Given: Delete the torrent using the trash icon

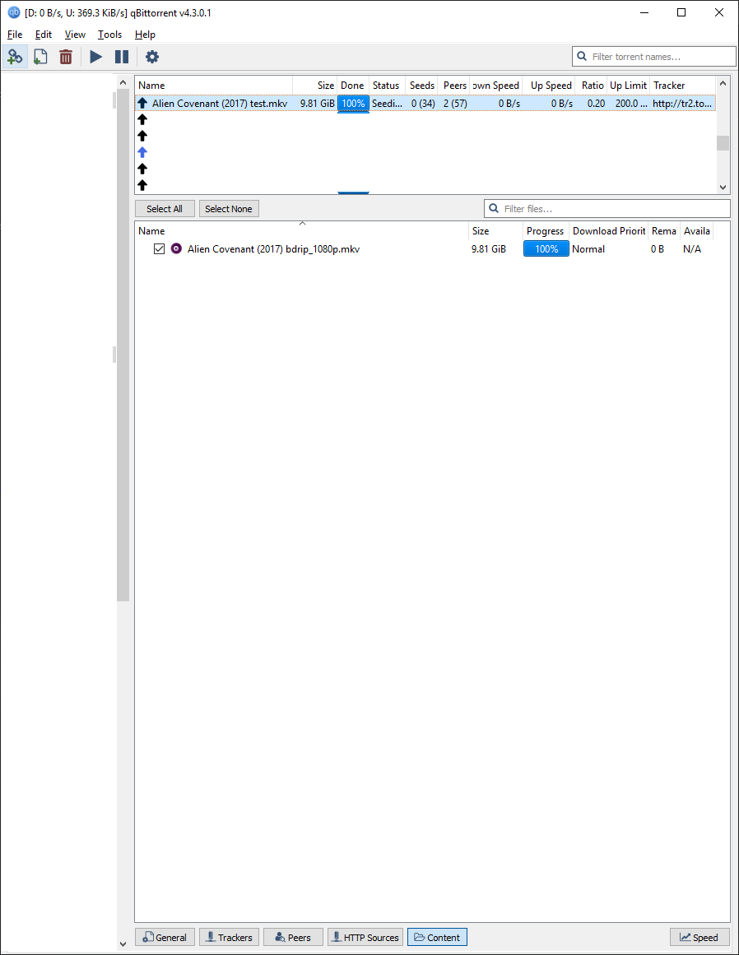Looking at the screenshot, I should pos(65,56).
